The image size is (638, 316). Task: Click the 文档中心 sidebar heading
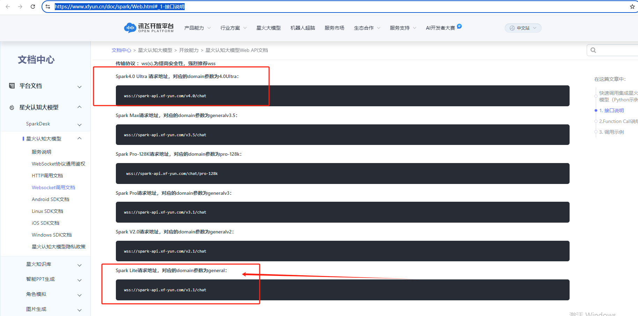[36, 60]
